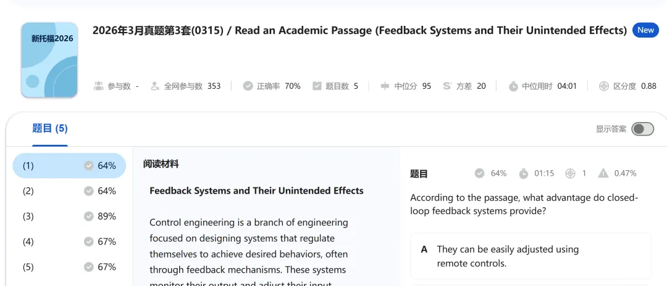Click the accuracy rate checkmark icon
The width and height of the screenshot is (667, 286).
point(248,86)
